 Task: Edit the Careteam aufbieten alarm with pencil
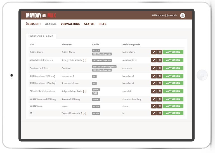click(154, 68)
